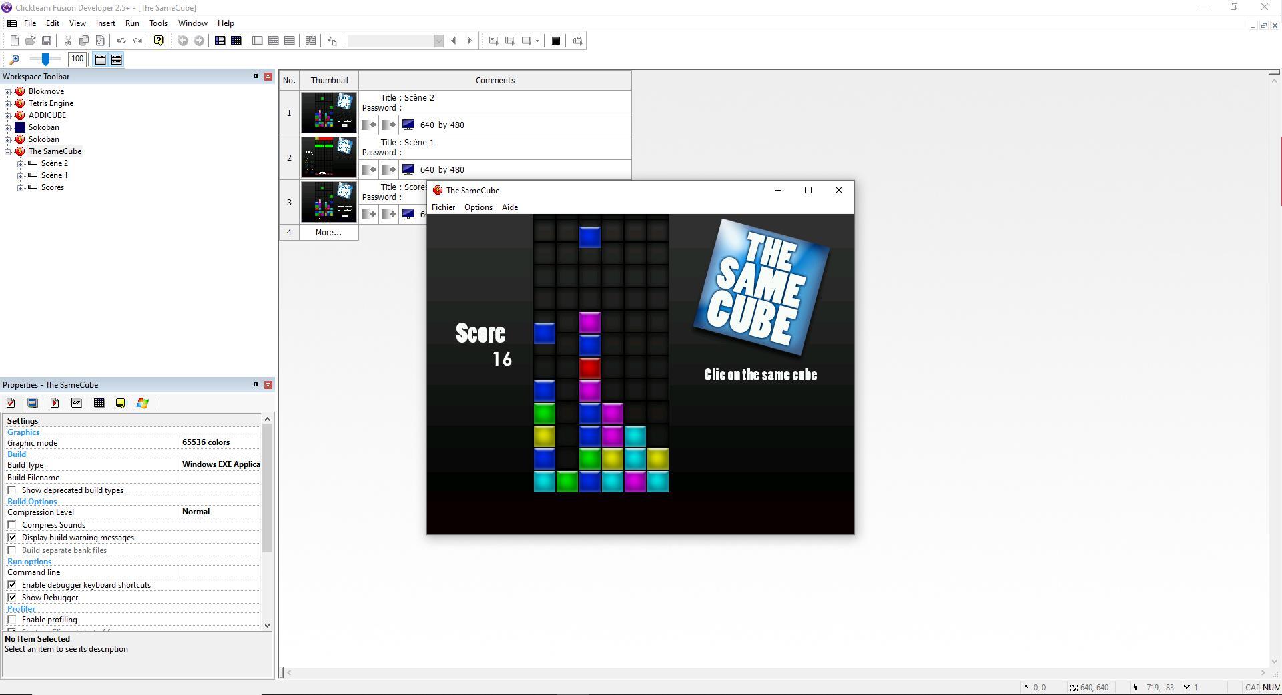Enable the Compress Sounds checkbox
This screenshot has height=695, width=1282.
[x=12, y=525]
